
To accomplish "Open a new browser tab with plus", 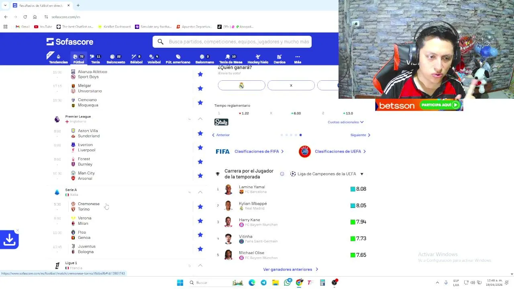I will 78,5.
